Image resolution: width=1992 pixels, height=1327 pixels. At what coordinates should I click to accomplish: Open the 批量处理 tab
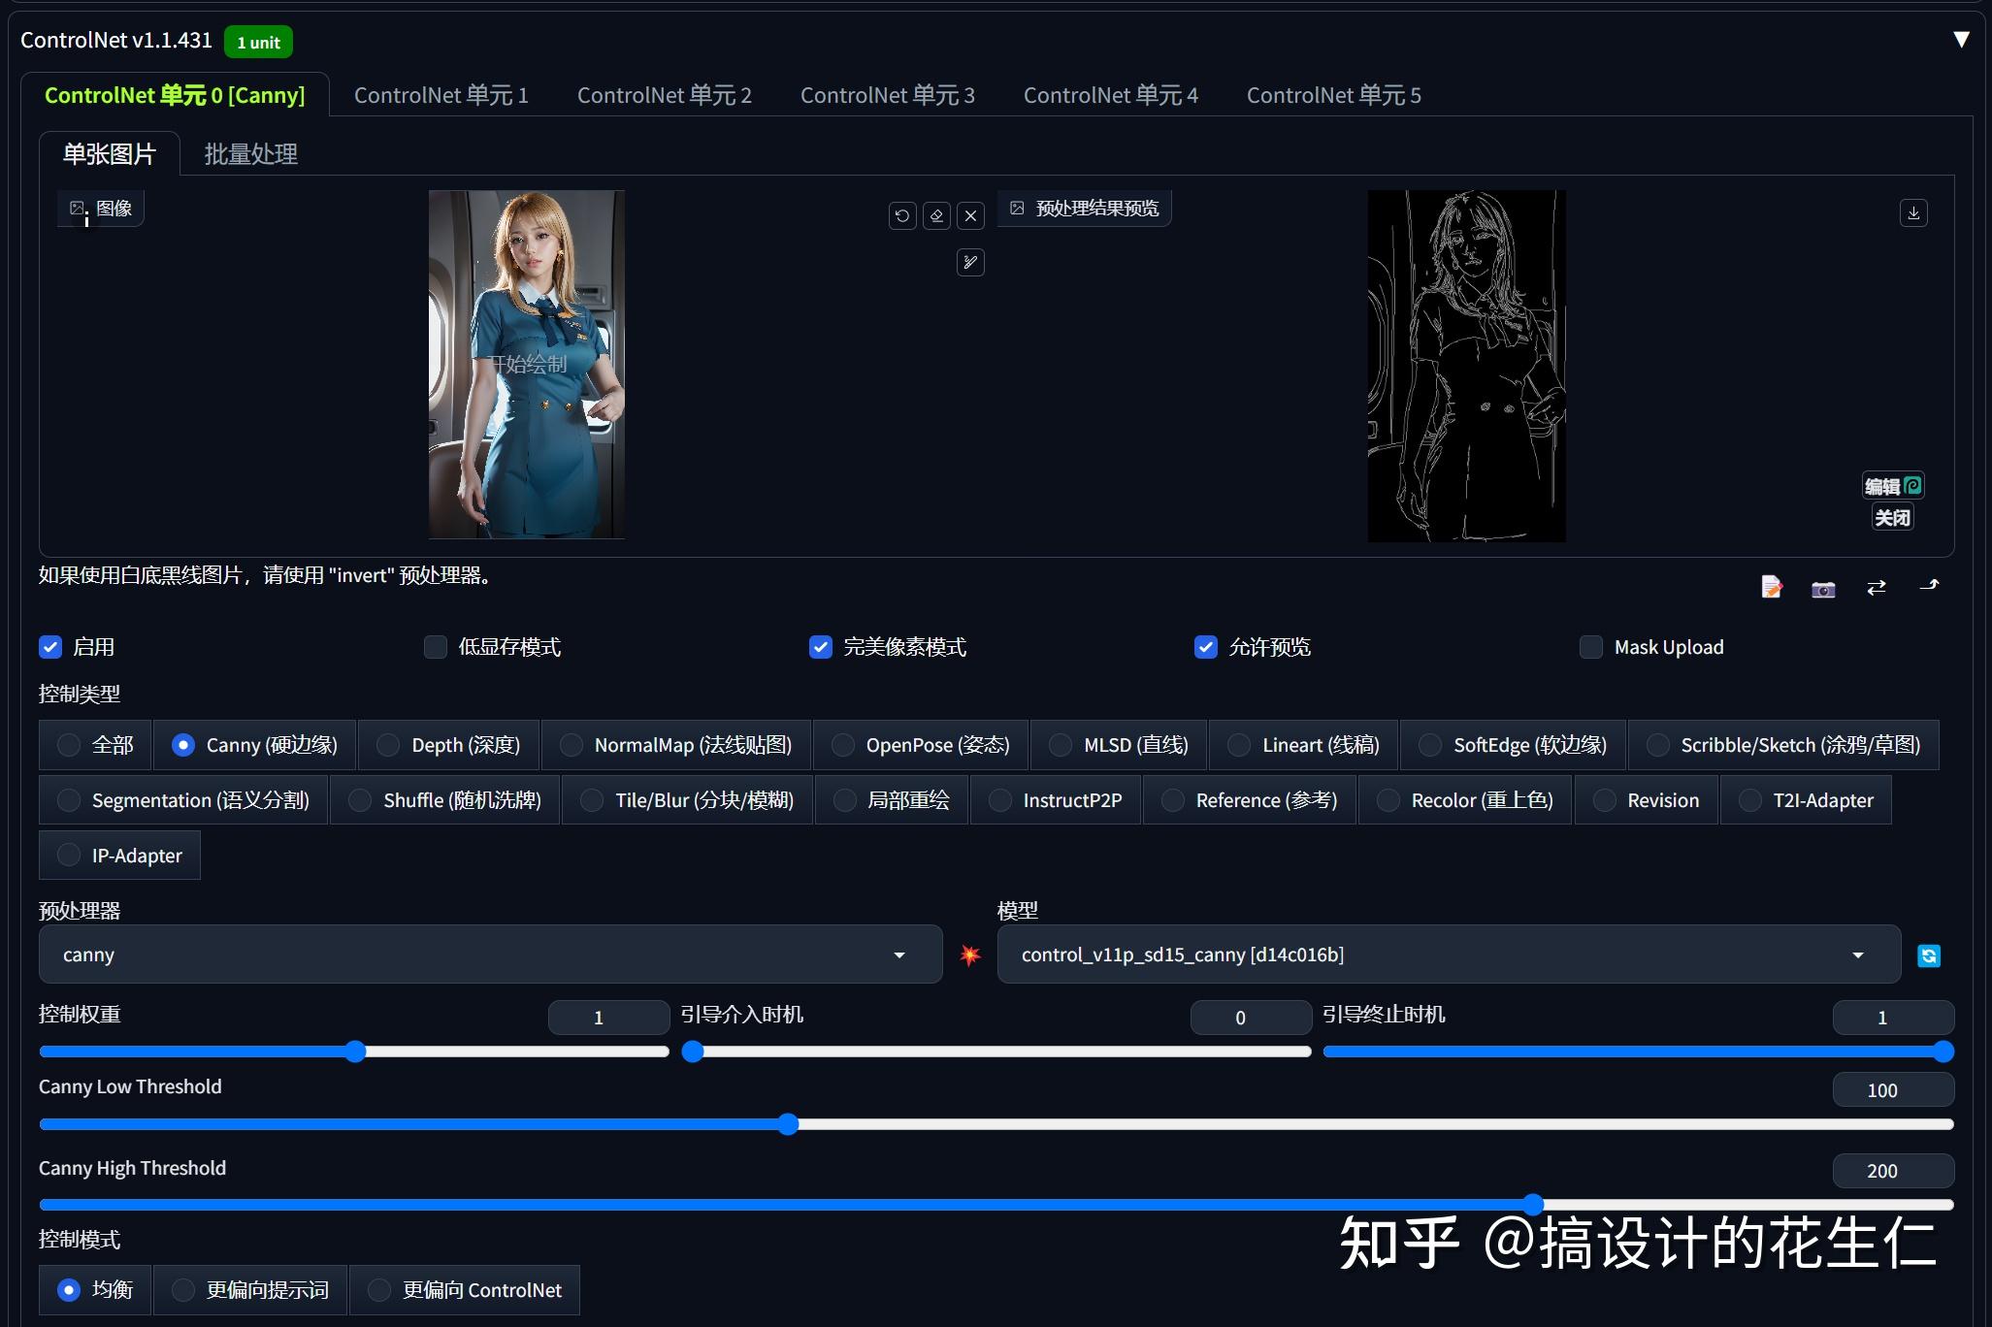[x=249, y=153]
